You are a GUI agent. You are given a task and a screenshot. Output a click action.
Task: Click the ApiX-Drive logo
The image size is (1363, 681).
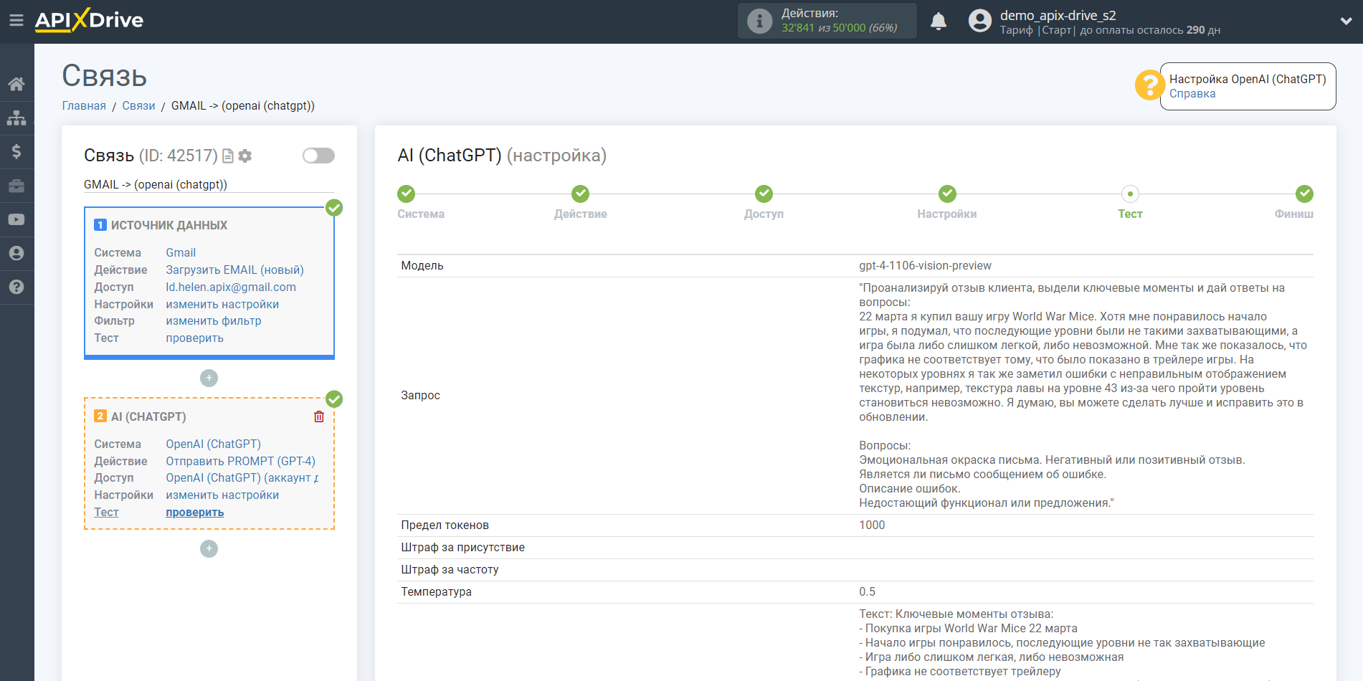coord(89,20)
